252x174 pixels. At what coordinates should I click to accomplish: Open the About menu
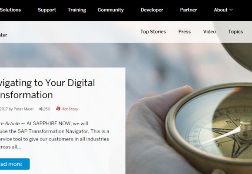tap(221, 10)
